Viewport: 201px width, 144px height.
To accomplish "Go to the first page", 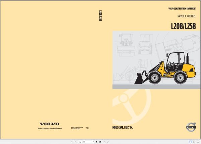I will (72, 142).
